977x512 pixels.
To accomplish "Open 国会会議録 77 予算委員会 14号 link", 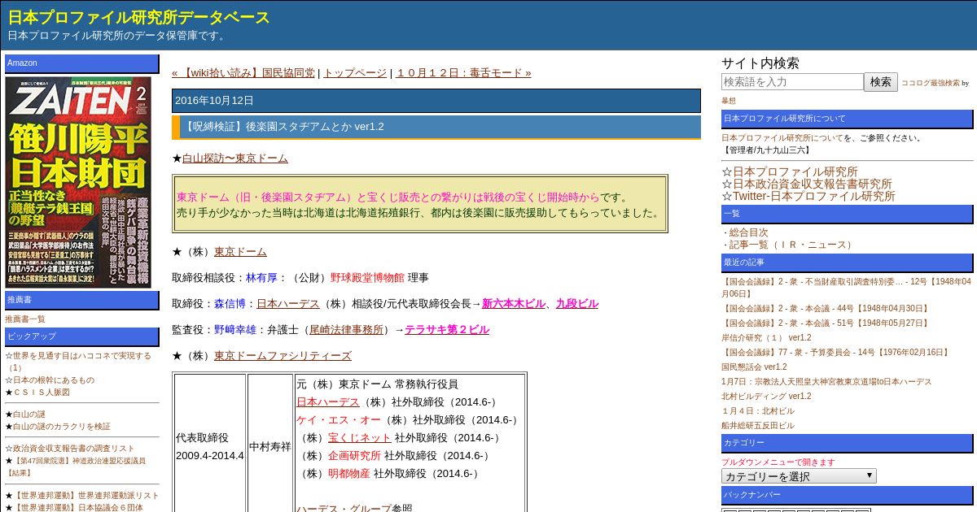I will pos(835,352).
